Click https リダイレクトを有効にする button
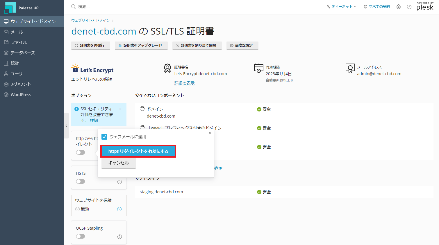 coord(138,151)
